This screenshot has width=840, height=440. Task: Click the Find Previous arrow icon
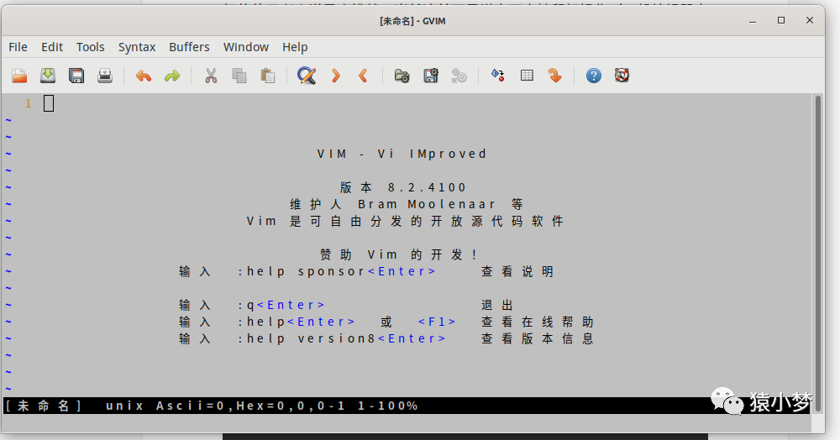pyautogui.click(x=363, y=76)
